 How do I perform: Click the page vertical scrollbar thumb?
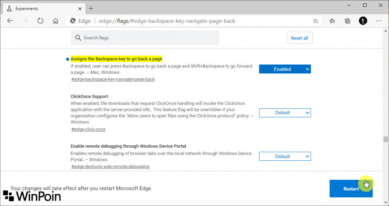pyautogui.click(x=385, y=139)
